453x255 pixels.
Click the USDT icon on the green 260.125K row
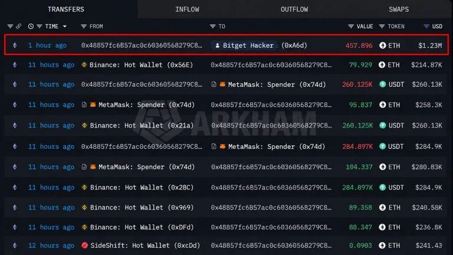(382, 126)
